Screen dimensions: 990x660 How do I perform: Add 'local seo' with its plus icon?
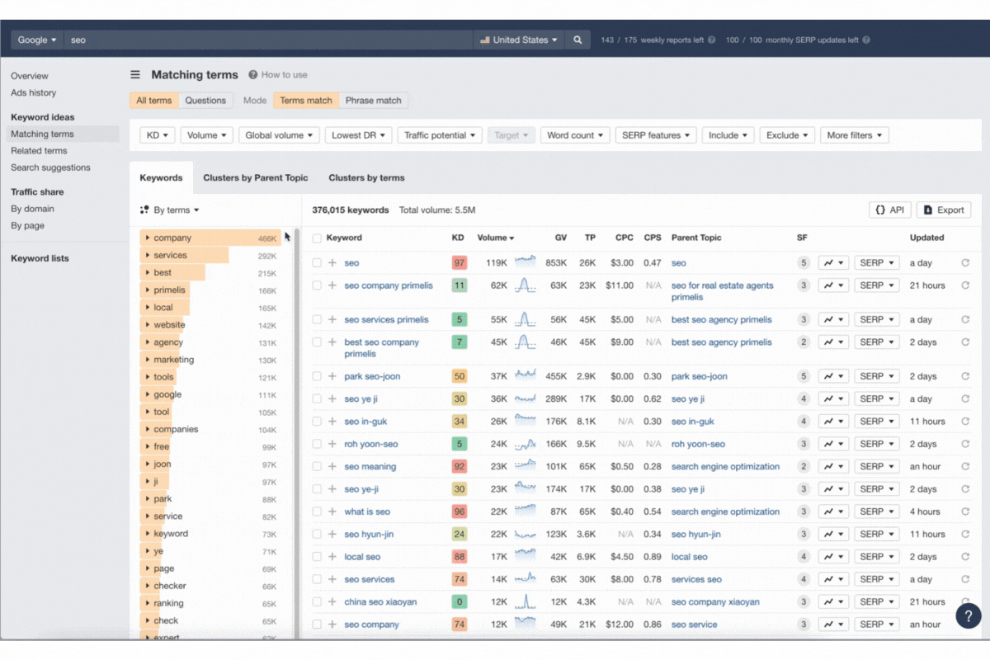pos(332,557)
